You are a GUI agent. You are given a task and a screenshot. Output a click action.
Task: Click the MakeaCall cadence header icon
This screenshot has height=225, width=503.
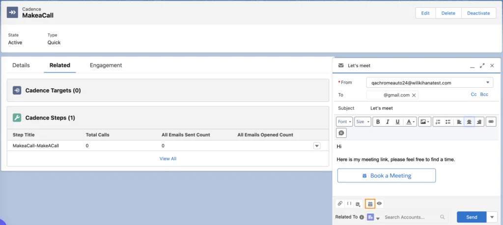[x=12, y=12]
